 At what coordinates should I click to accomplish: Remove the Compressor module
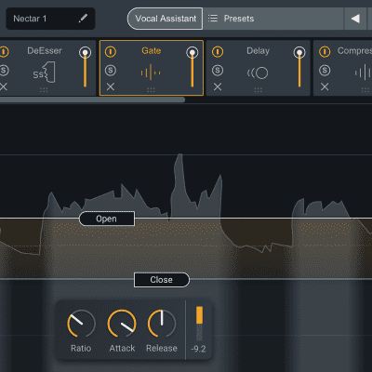coord(325,86)
